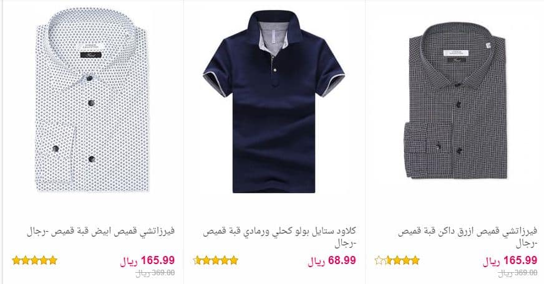Click the 165.99 riyal price of white shirt
The image size is (544, 284).
[x=147, y=260]
